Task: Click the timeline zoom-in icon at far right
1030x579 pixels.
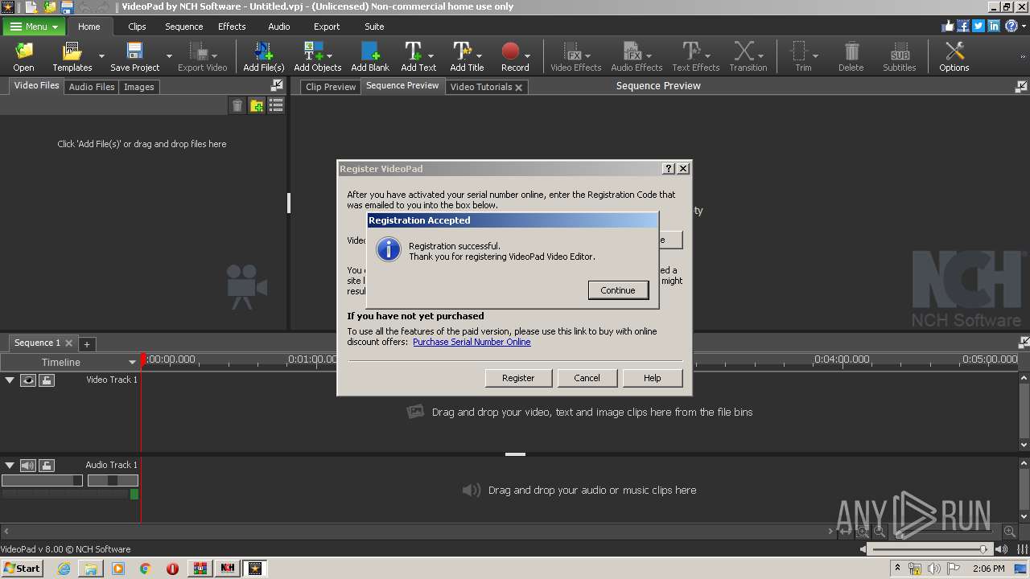Action: (x=1009, y=532)
